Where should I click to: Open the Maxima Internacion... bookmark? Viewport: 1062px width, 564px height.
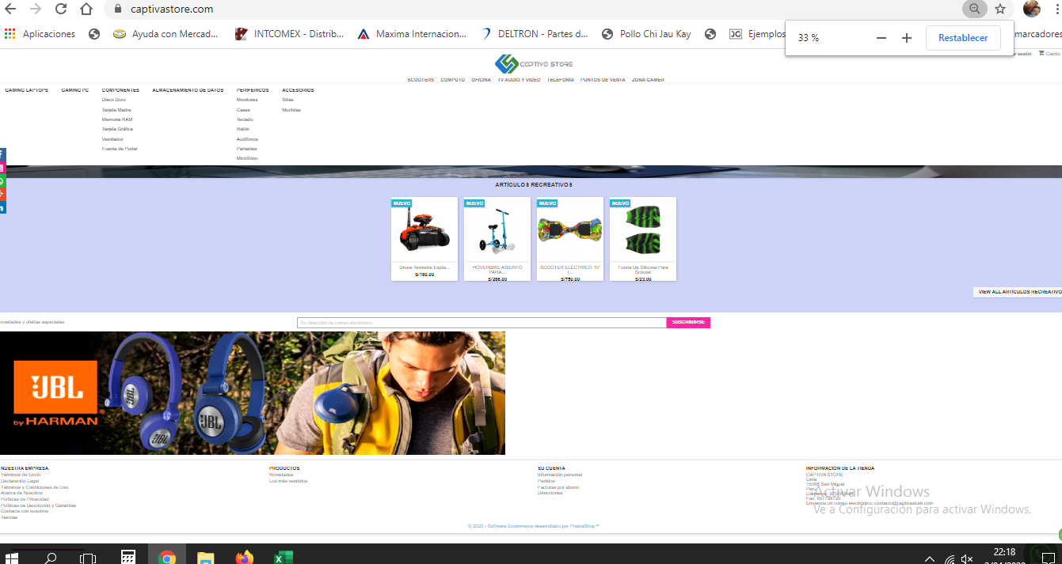(x=413, y=34)
